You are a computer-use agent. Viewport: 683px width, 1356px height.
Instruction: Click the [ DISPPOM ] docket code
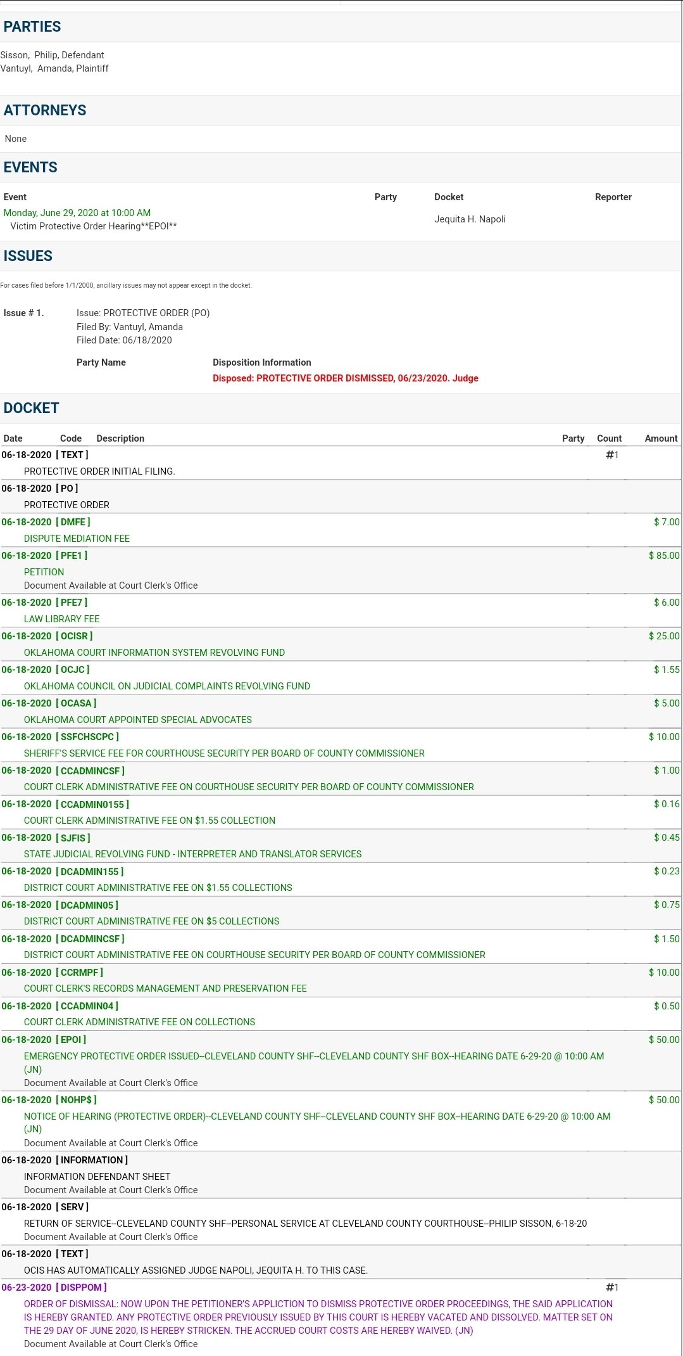(81, 1288)
